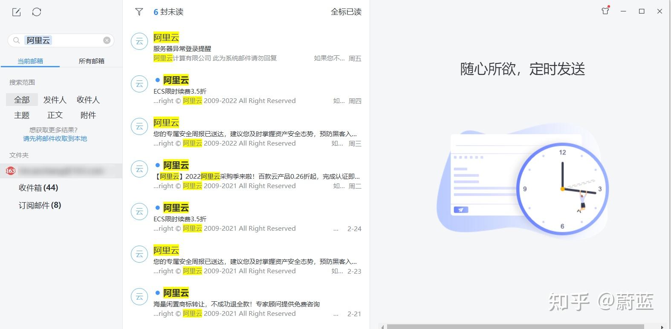This screenshot has height=329, width=671.
Task: Open 订阅邮件 (8) folder
Action: 40,206
